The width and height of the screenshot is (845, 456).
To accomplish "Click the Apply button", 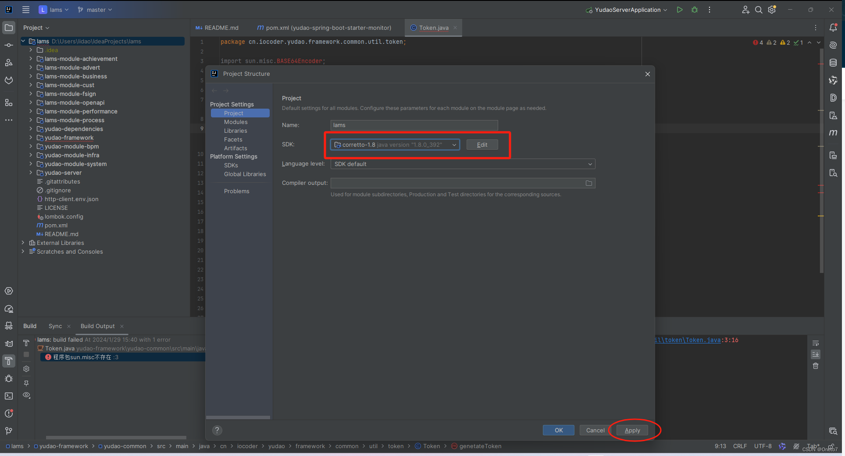I will [x=632, y=430].
